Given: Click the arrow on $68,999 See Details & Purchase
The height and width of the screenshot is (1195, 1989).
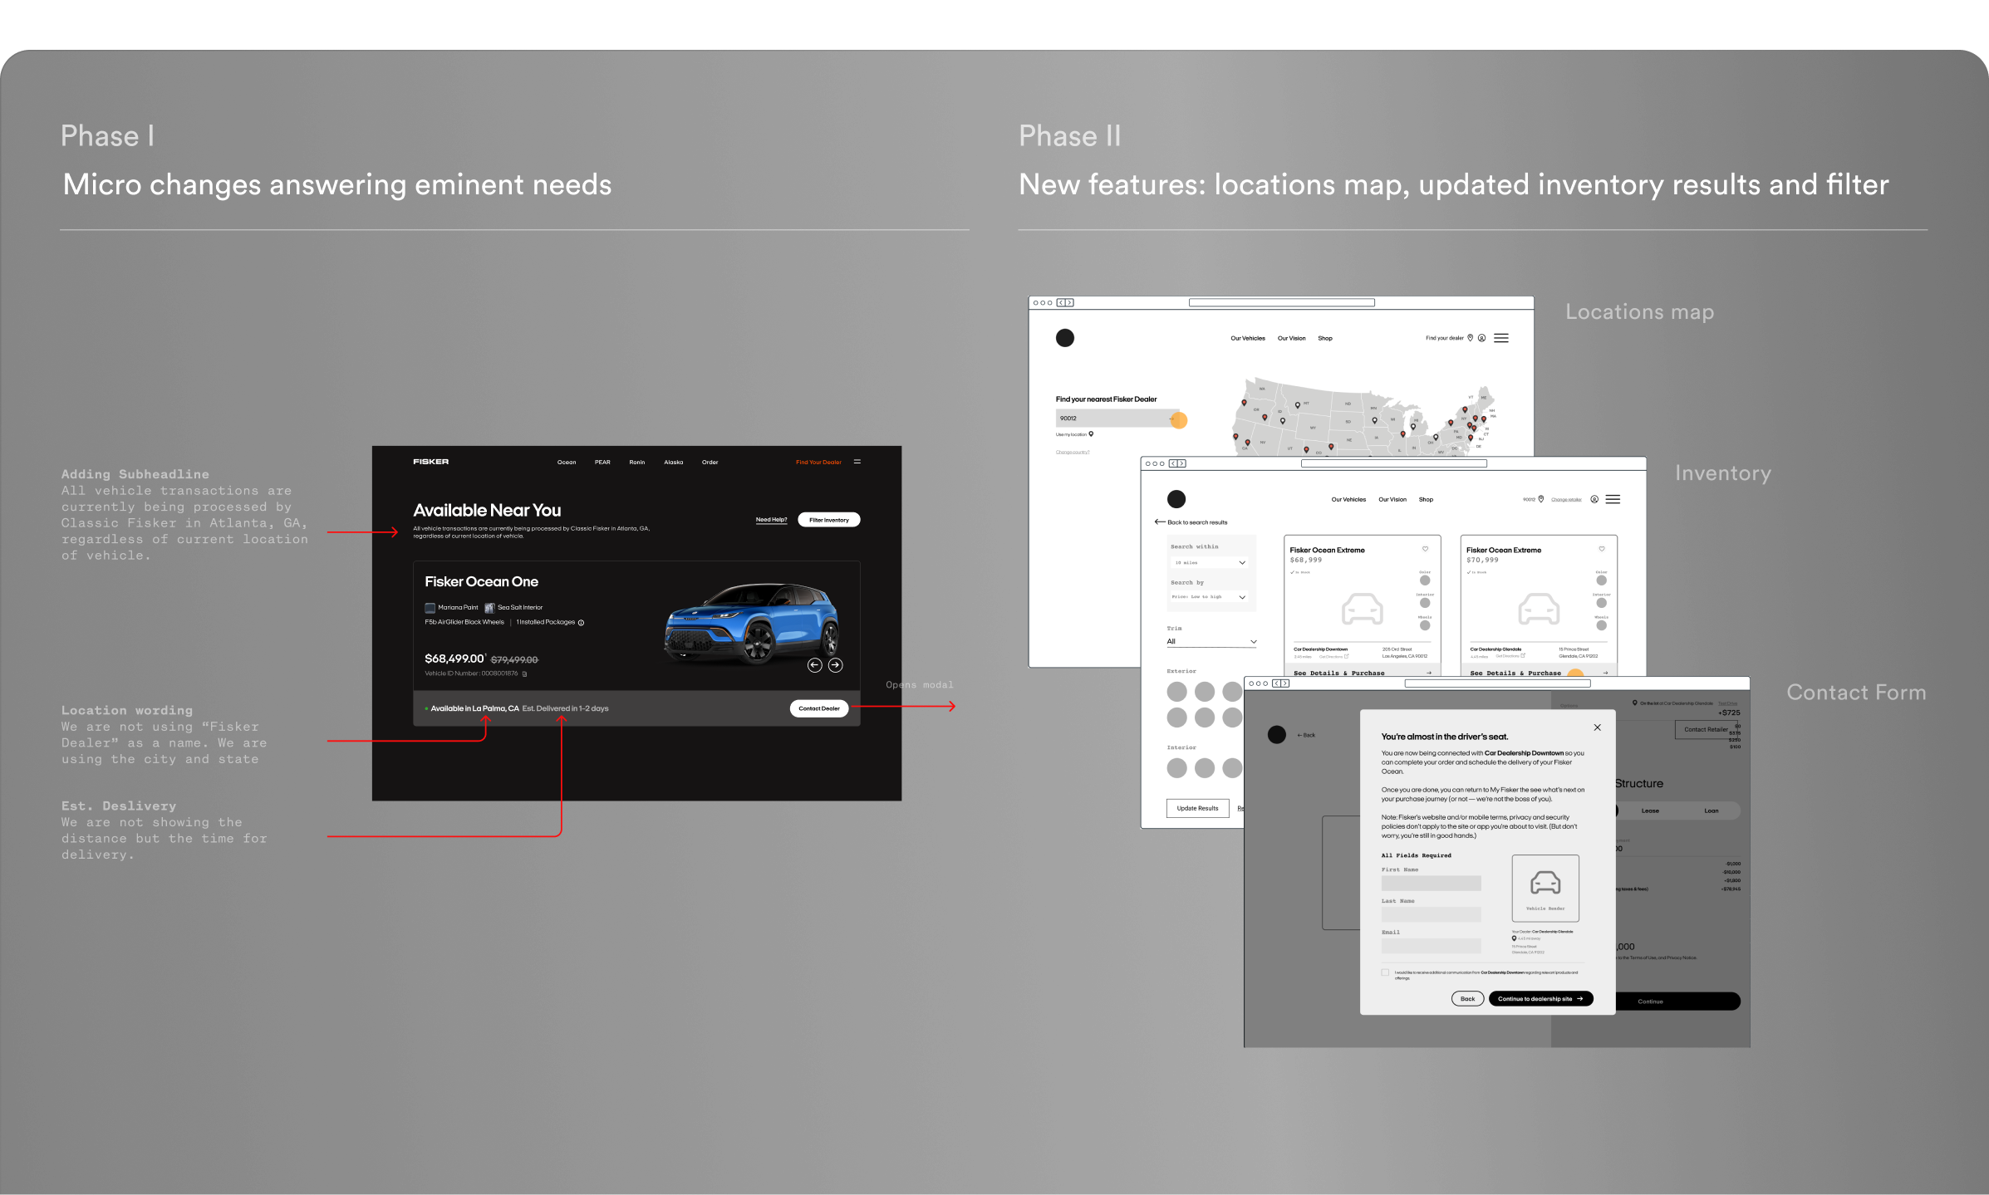Looking at the screenshot, I should click(1429, 673).
